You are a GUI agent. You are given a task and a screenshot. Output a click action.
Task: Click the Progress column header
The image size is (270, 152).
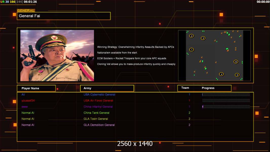[x=208, y=88]
